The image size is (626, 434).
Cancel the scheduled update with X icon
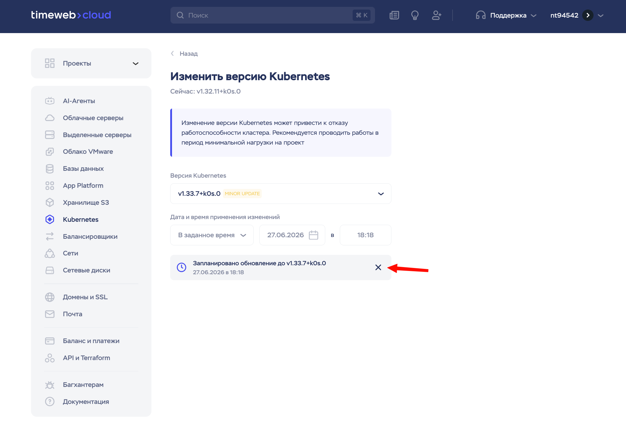tap(378, 267)
